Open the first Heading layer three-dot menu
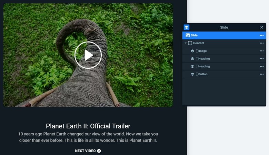 [262, 59]
